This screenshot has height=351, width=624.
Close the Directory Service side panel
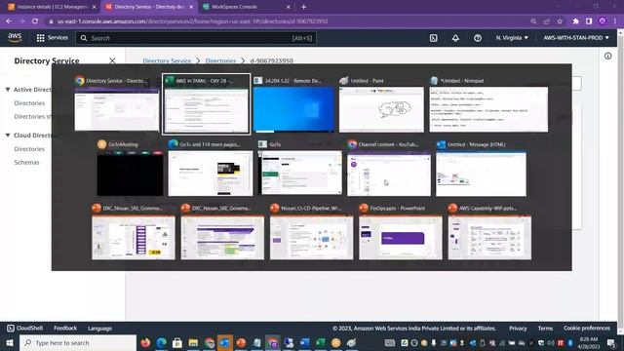click(112, 60)
